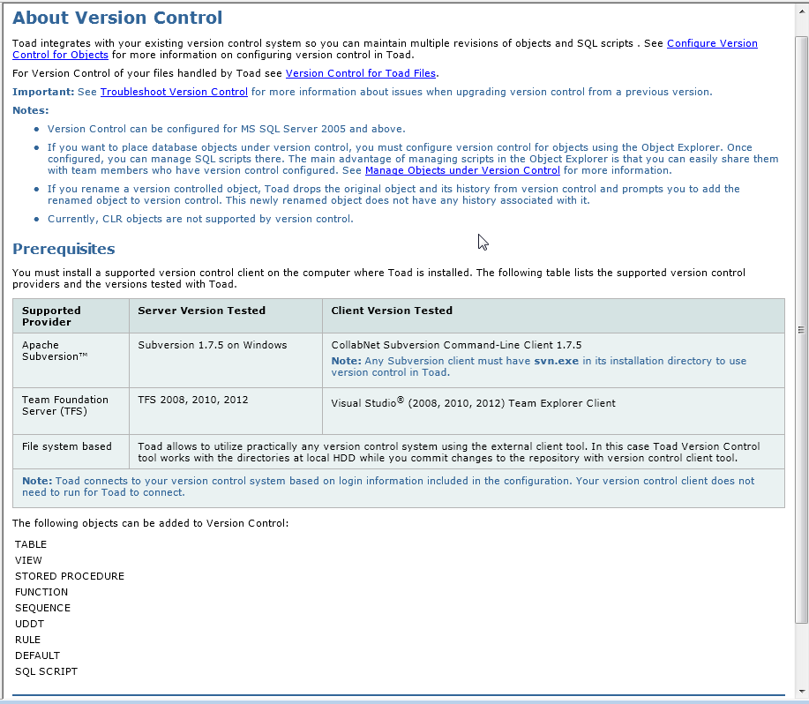Click STORED PROCEDURE in the objects list
Screen dimensions: 809x704
[x=70, y=576]
